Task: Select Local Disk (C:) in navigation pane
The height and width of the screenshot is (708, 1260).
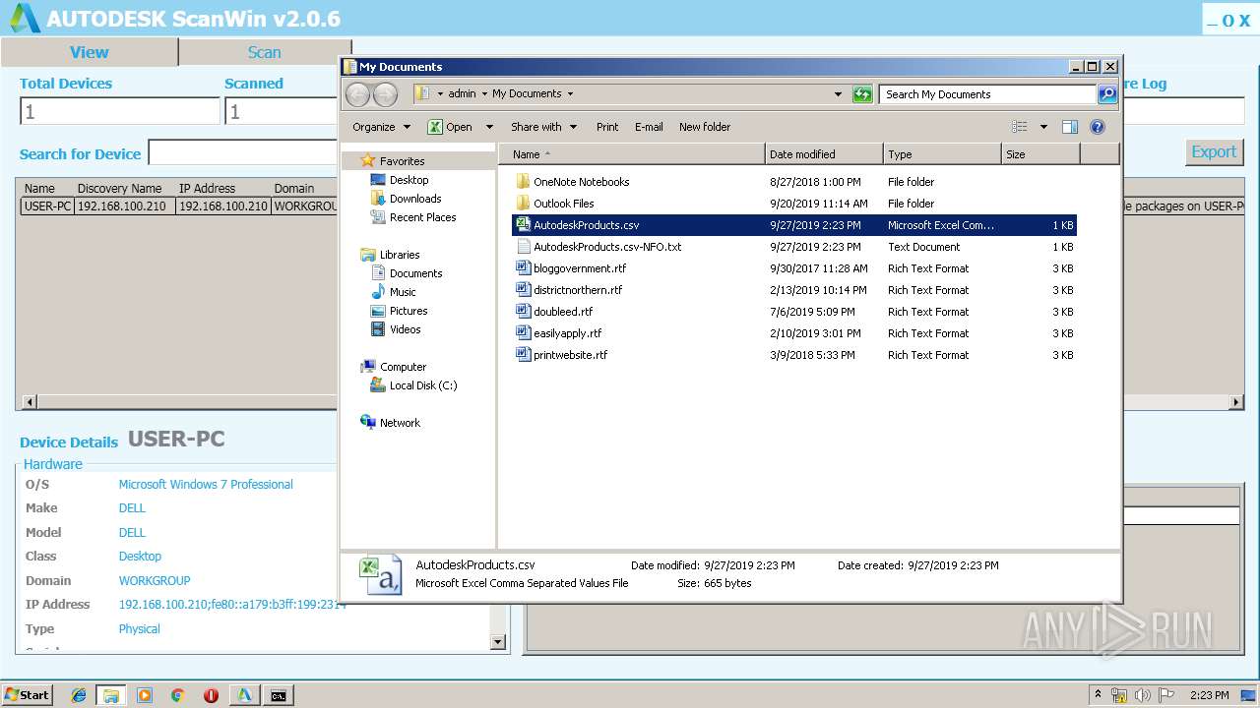Action: coord(423,385)
